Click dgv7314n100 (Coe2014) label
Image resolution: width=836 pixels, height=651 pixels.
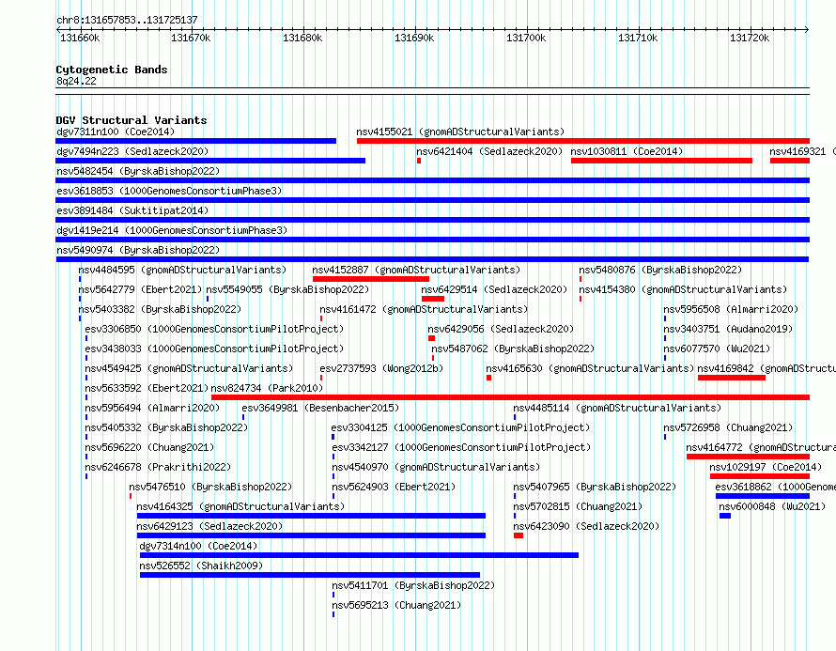[x=198, y=546]
